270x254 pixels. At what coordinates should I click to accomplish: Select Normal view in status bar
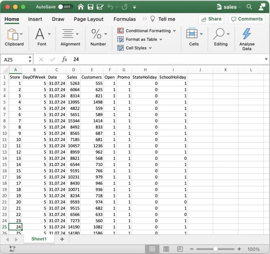[x=152, y=249]
